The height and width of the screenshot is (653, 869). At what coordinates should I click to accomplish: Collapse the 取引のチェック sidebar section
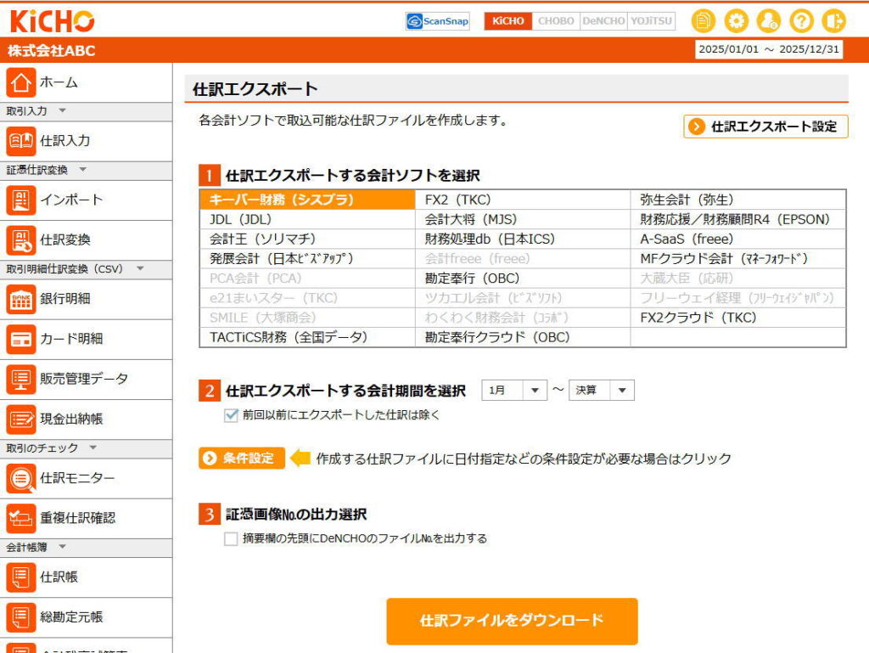tap(93, 448)
